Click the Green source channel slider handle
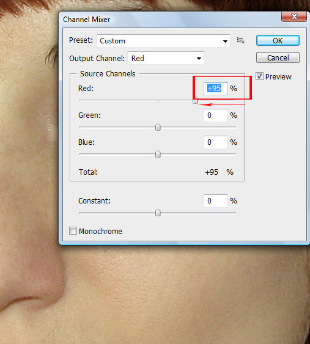Screen dimensions: 310x344 (x=158, y=127)
